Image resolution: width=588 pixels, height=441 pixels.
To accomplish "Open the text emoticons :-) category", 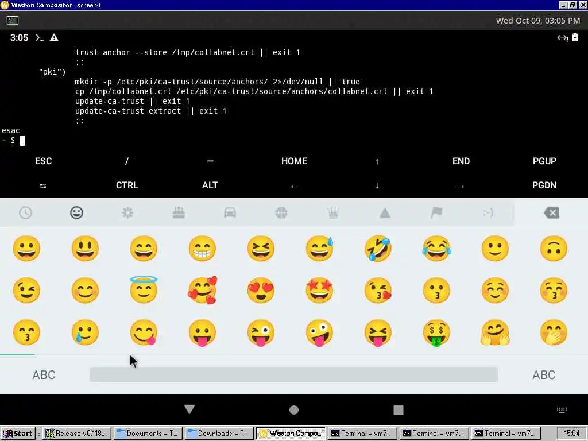I will [488, 213].
